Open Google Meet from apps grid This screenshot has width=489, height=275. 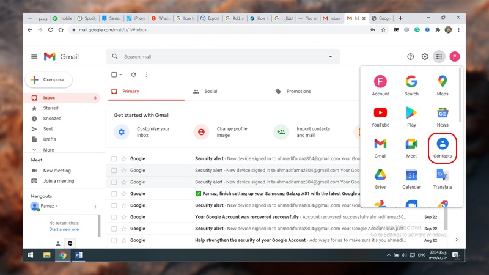point(411,147)
